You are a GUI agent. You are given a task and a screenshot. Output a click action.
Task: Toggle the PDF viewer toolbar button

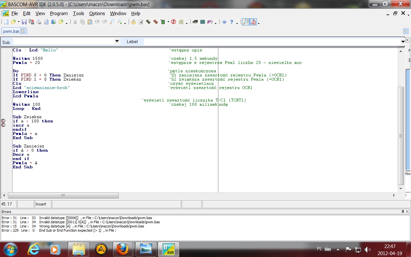tap(253, 22)
